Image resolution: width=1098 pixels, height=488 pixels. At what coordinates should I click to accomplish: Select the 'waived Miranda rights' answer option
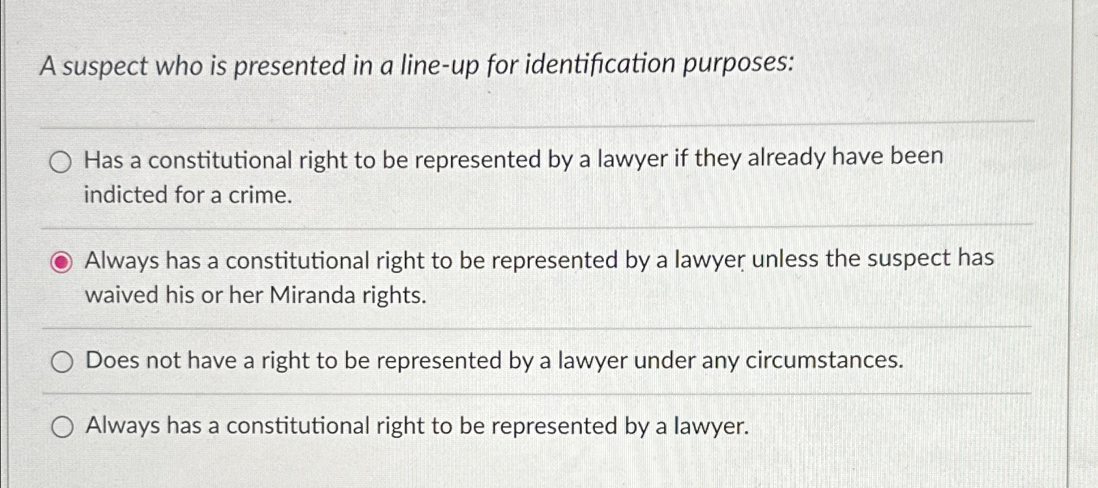point(62,262)
